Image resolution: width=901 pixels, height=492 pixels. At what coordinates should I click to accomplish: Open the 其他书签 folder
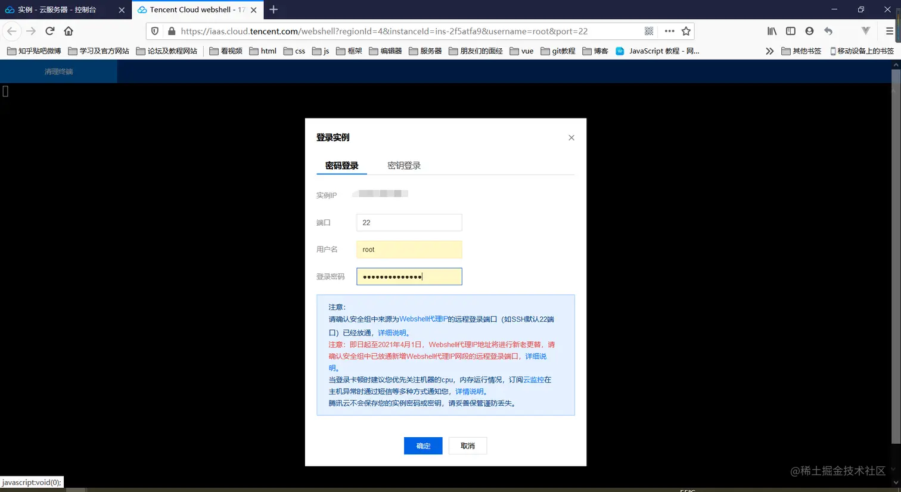pyautogui.click(x=801, y=51)
